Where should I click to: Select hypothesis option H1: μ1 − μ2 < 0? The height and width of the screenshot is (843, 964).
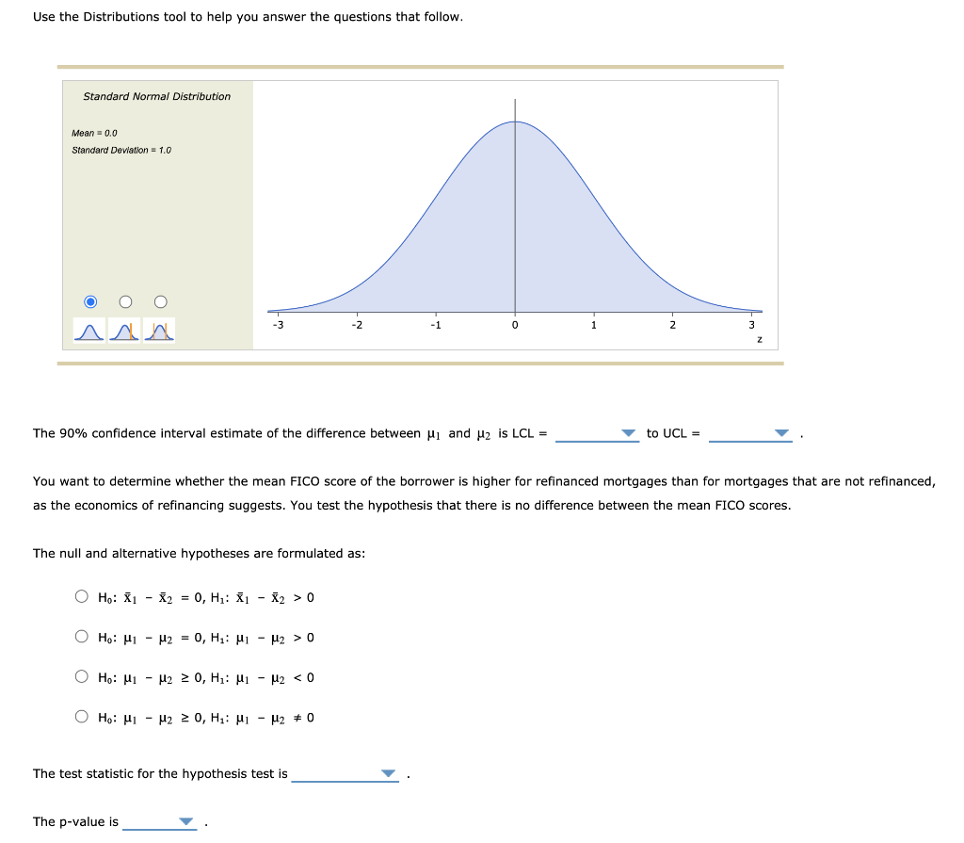coord(82,675)
